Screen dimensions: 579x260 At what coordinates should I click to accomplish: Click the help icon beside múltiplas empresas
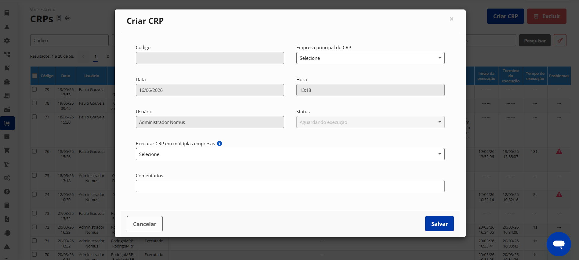(x=219, y=143)
